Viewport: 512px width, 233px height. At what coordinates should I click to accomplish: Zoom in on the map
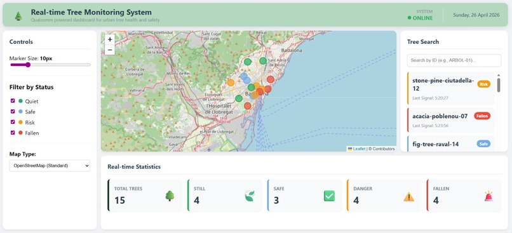tap(110, 39)
